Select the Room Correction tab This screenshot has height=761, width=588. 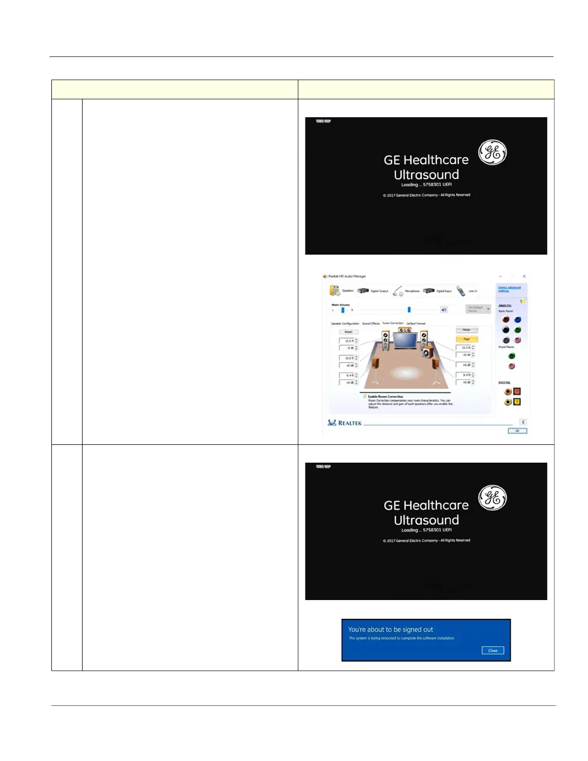[x=393, y=323]
